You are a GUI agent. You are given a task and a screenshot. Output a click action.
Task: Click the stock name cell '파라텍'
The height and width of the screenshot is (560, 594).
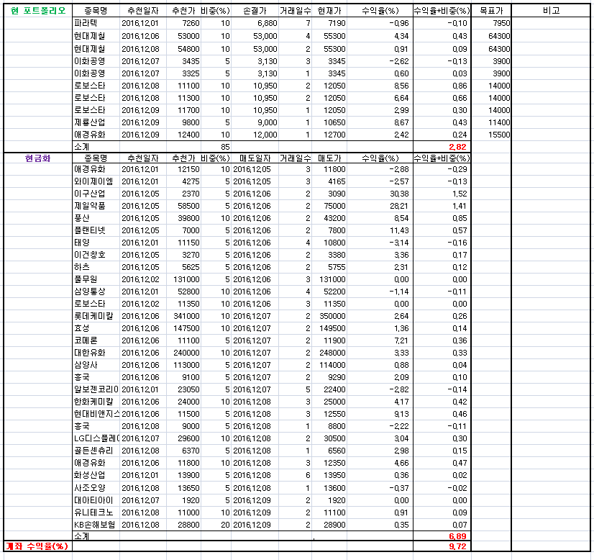click(x=86, y=23)
